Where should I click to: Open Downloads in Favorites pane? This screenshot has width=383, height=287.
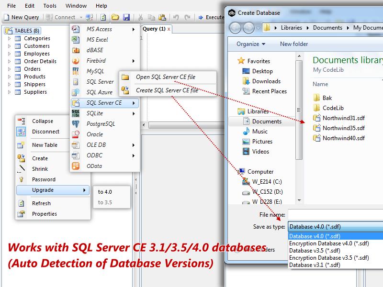pos(261,81)
